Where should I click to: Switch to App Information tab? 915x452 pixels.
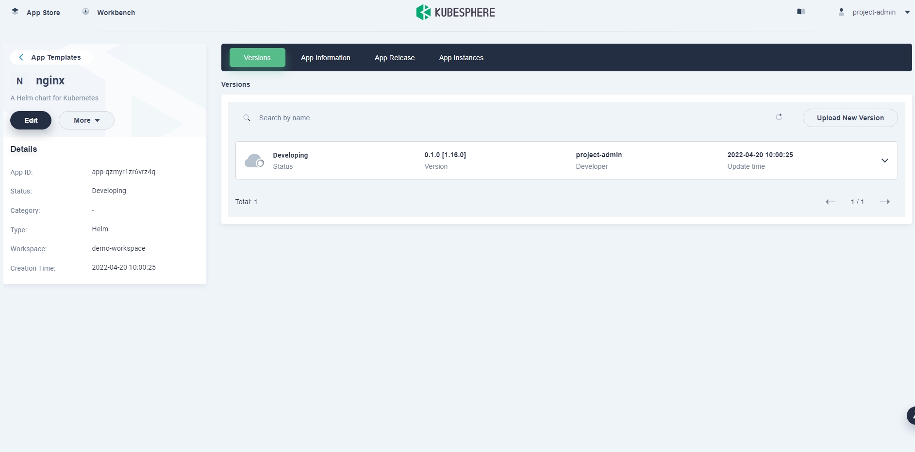pos(325,58)
